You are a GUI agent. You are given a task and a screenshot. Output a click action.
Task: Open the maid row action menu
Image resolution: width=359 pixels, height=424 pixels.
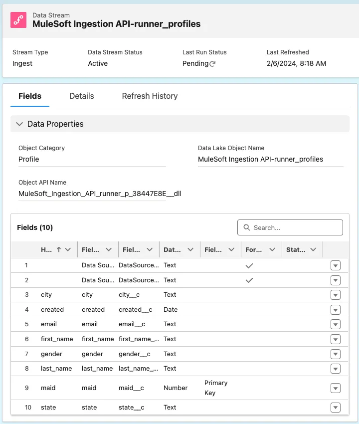point(335,389)
